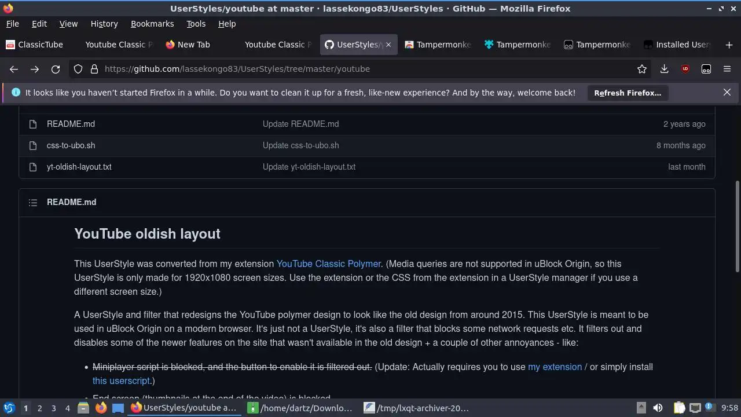Switch to /home/dartz/Downloads taskbar window
This screenshot has height=417, width=741.
(x=301, y=408)
